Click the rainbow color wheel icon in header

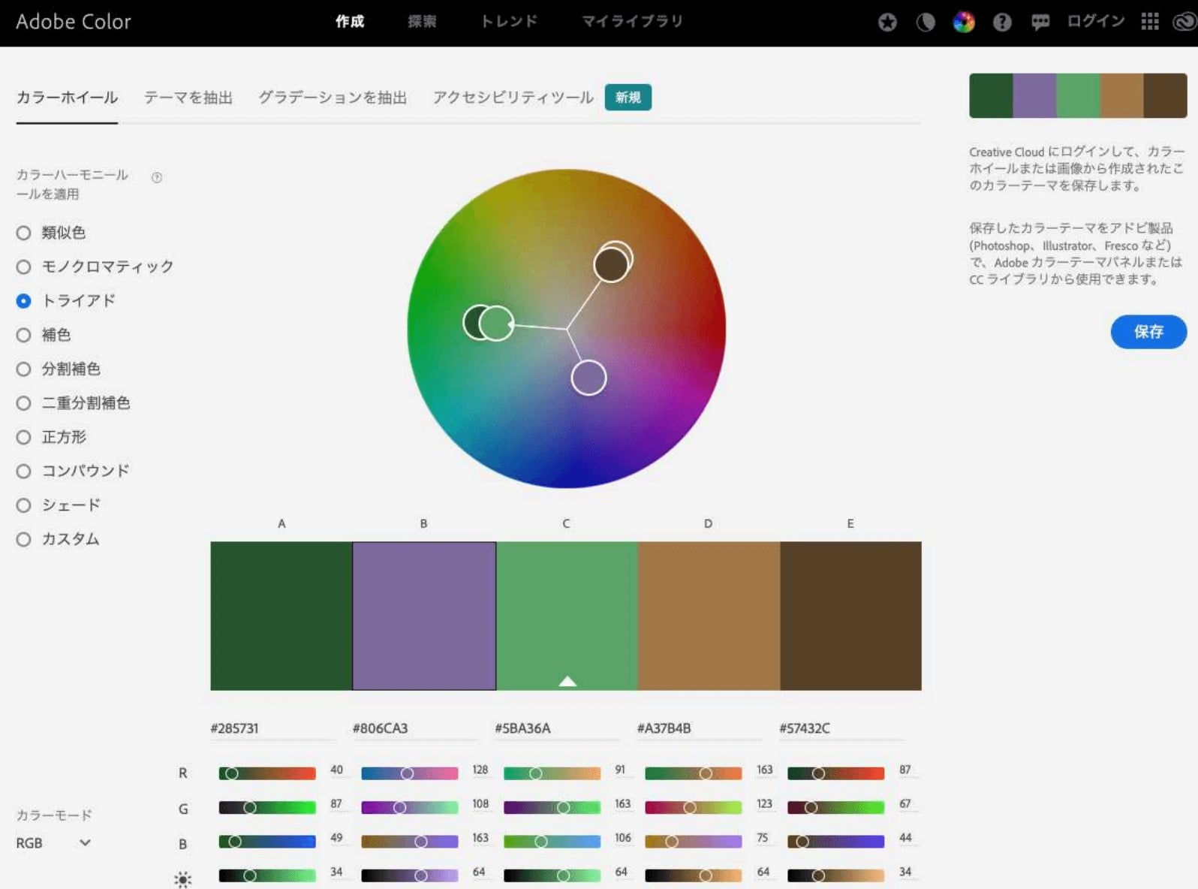coord(964,23)
